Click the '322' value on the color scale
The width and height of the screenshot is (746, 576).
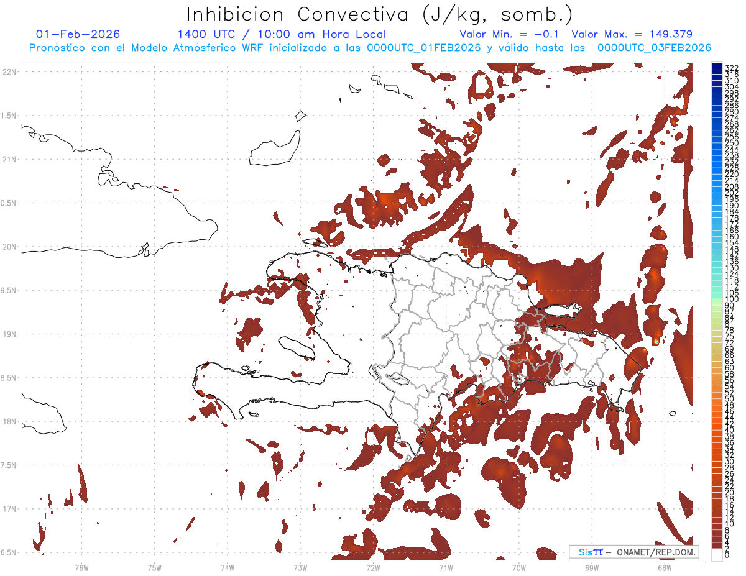(x=731, y=68)
